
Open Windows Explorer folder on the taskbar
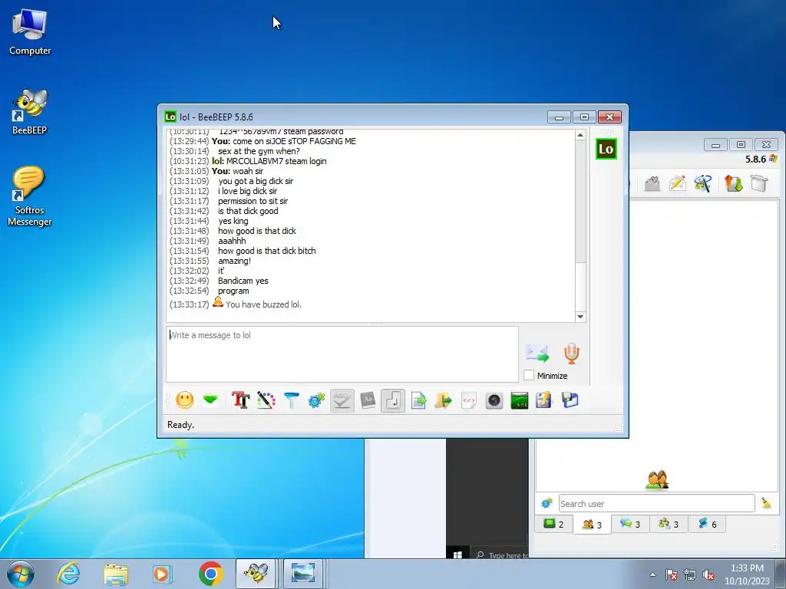coord(116,574)
